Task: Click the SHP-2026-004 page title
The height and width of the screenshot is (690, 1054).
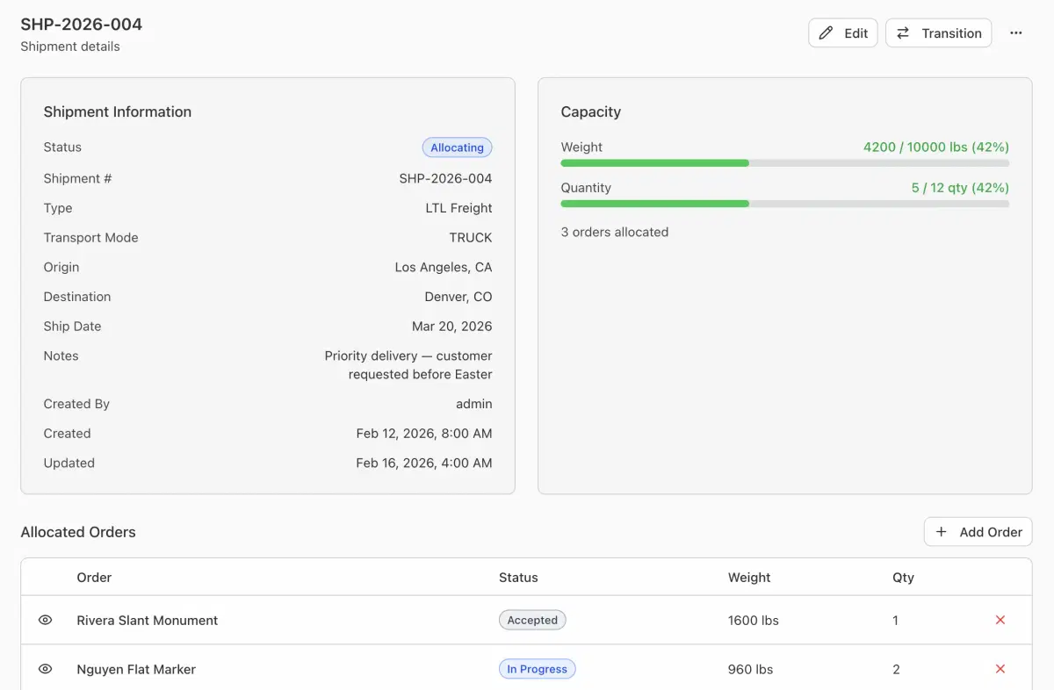Action: (x=82, y=24)
